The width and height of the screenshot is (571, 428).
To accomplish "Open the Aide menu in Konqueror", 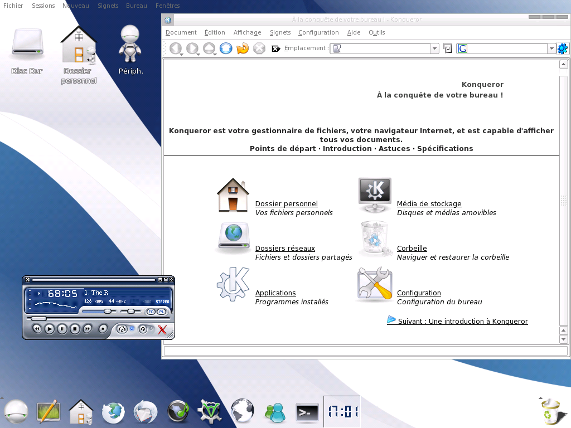I will pos(354,32).
